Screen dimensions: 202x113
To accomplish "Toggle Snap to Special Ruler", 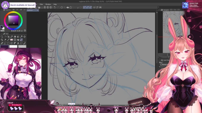I will (x=87, y=7).
